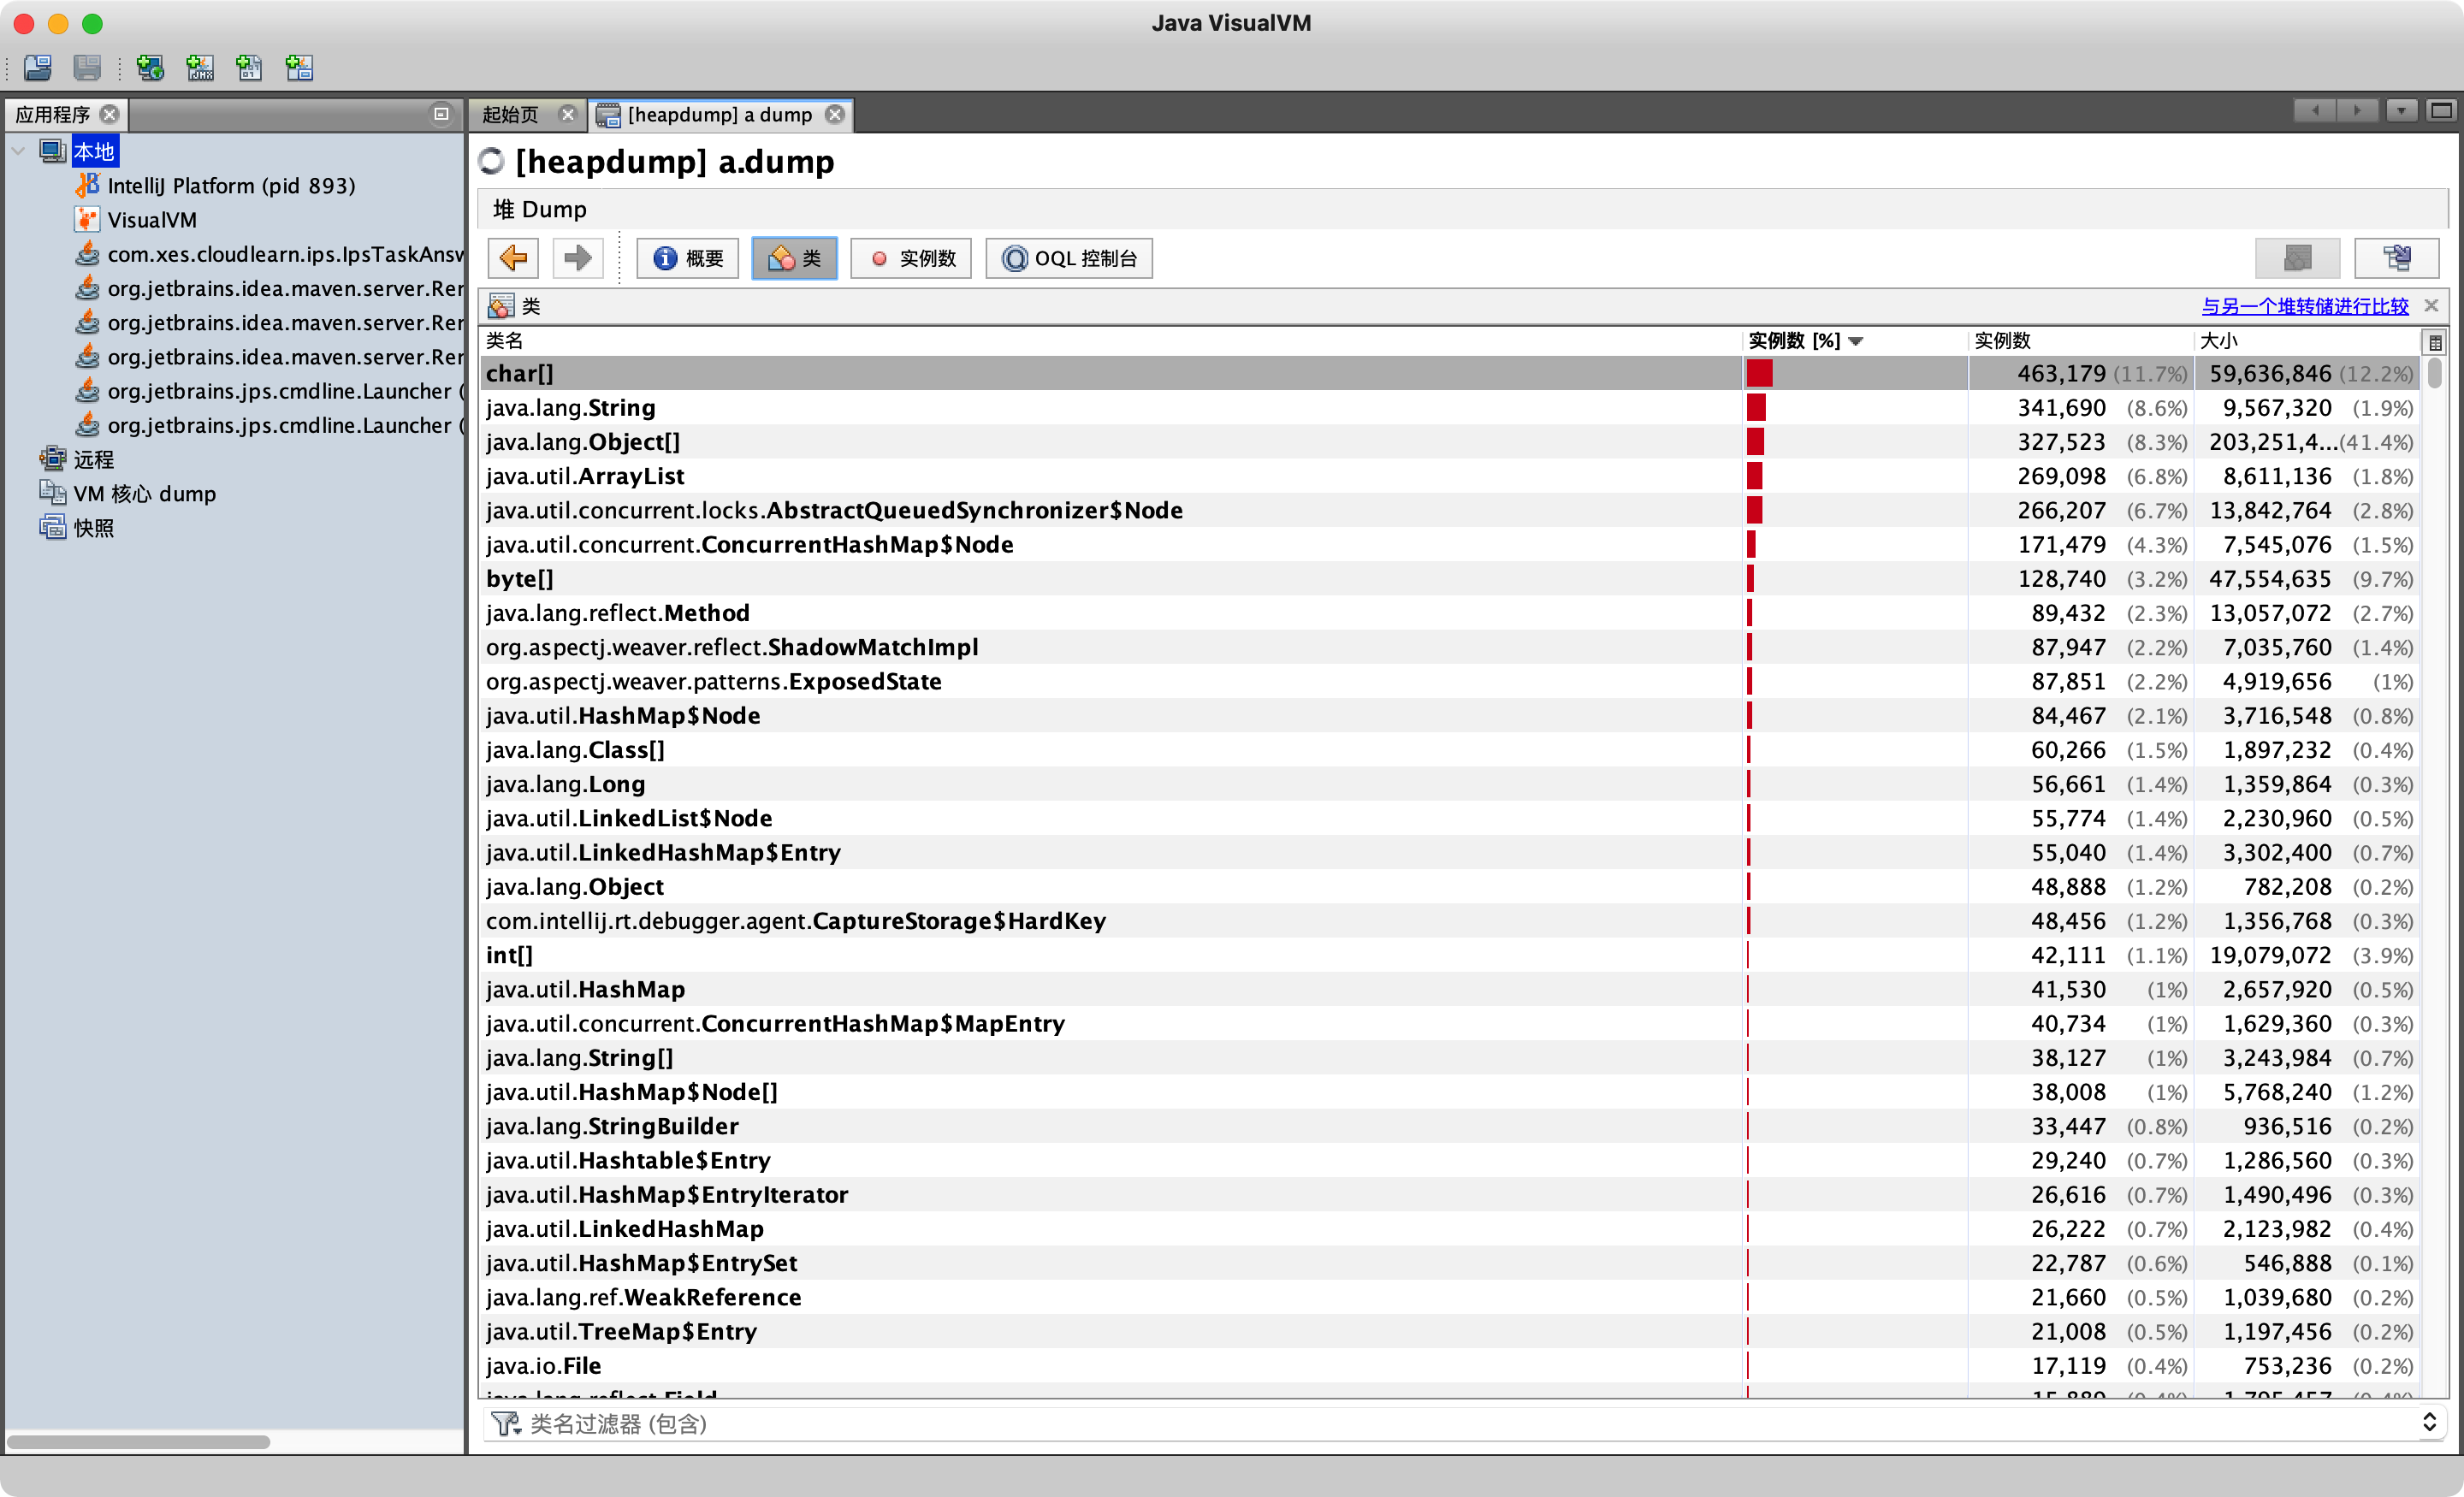The height and width of the screenshot is (1497, 2464).
Task: Click Add Remote Host toolbar icon
Action: (x=150, y=67)
